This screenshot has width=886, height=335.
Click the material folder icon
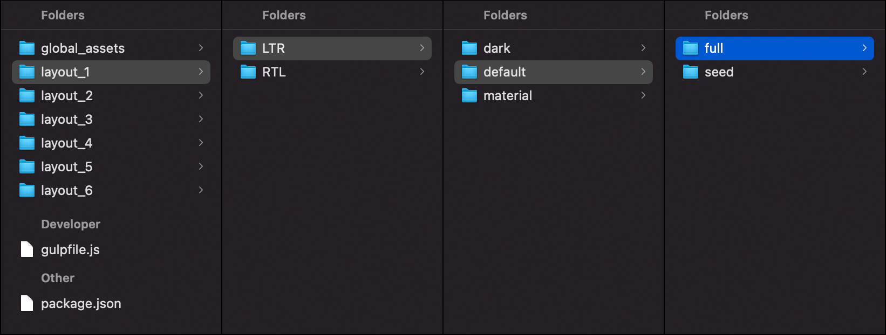469,96
